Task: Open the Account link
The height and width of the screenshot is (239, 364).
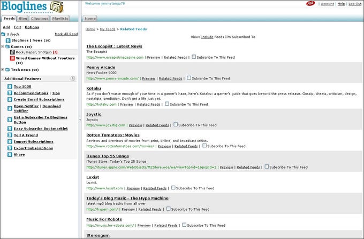Action: (x=327, y=4)
